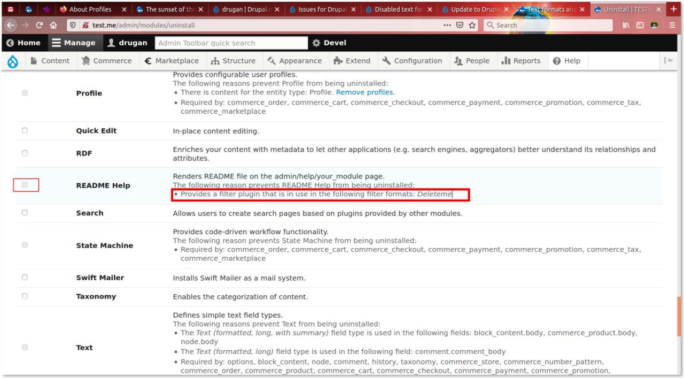
Task: Open the drugan | Drupal.org tab
Action: pos(246,9)
